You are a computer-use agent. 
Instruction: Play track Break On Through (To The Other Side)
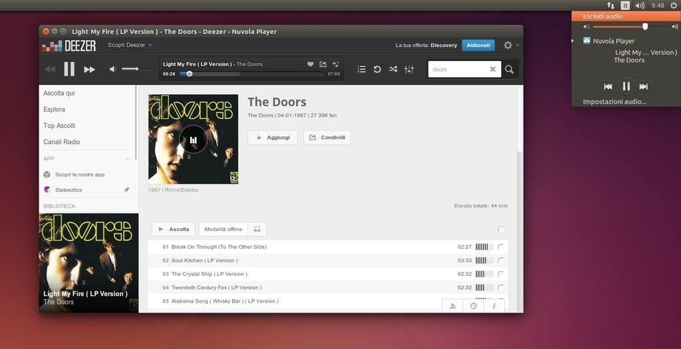(x=219, y=247)
